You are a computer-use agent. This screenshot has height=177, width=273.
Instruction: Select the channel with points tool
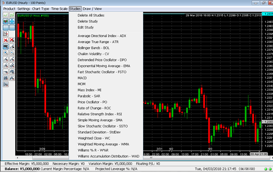(12, 65)
